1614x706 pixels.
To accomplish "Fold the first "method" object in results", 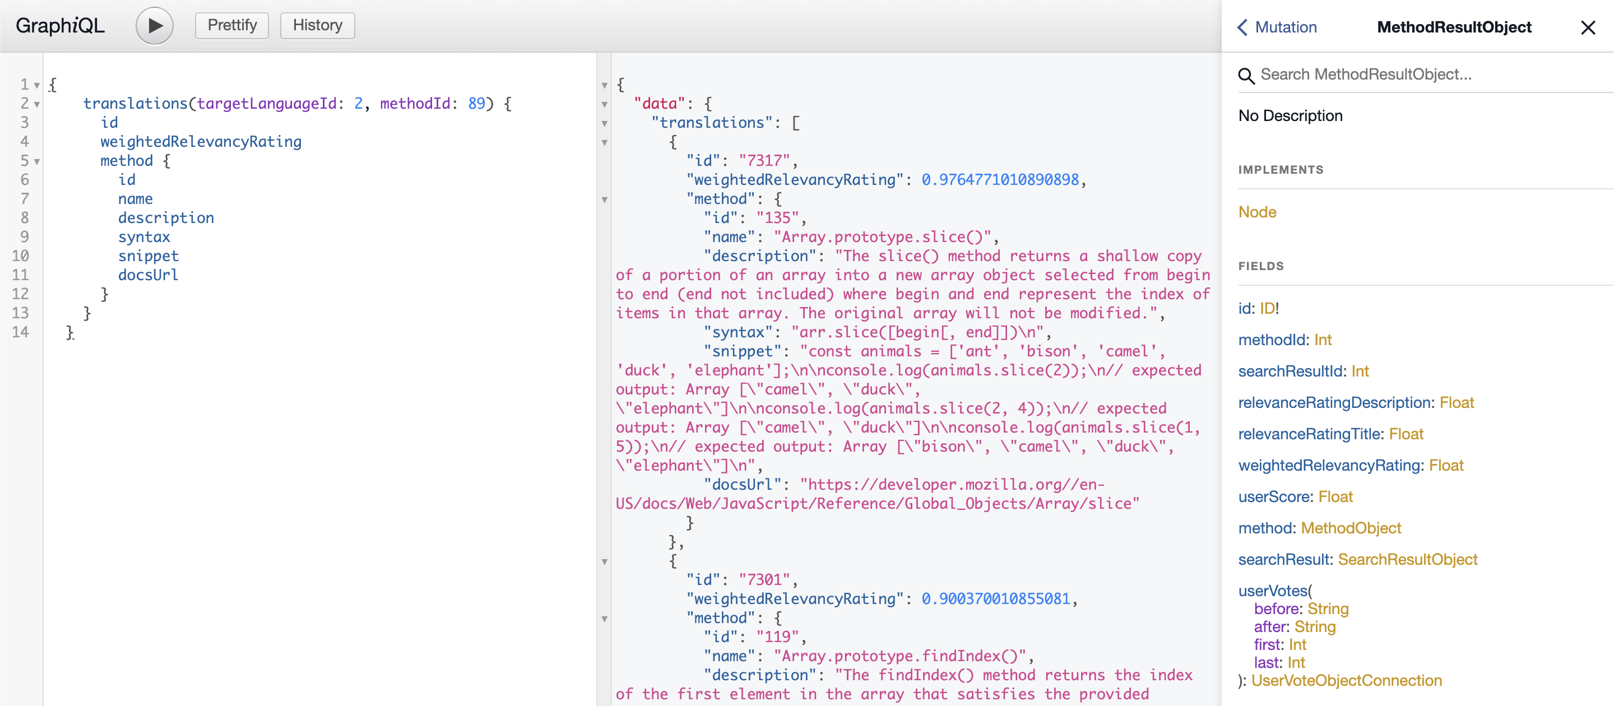I will click(605, 199).
